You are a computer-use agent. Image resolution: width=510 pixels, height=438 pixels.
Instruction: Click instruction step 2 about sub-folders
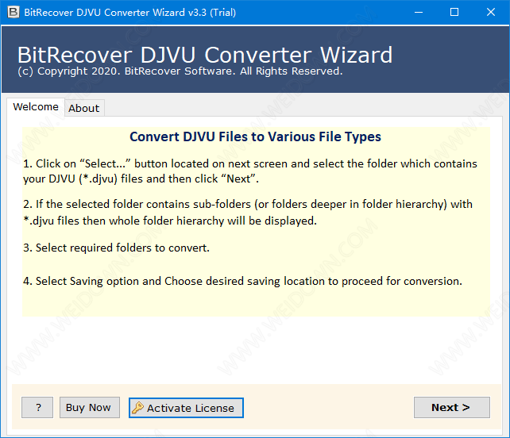point(248,212)
